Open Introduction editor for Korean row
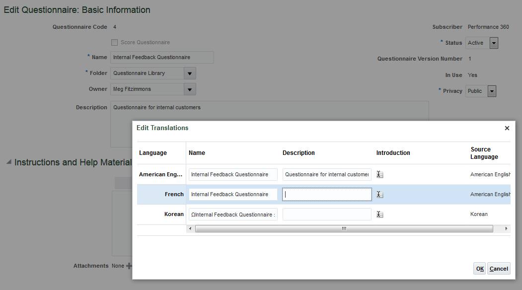Image resolution: width=522 pixels, height=290 pixels. tap(380, 215)
